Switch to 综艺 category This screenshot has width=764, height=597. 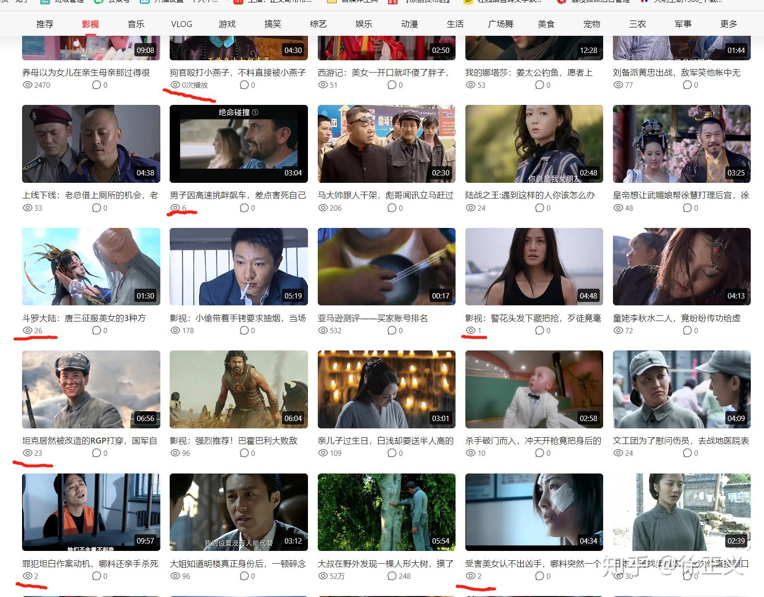[318, 24]
